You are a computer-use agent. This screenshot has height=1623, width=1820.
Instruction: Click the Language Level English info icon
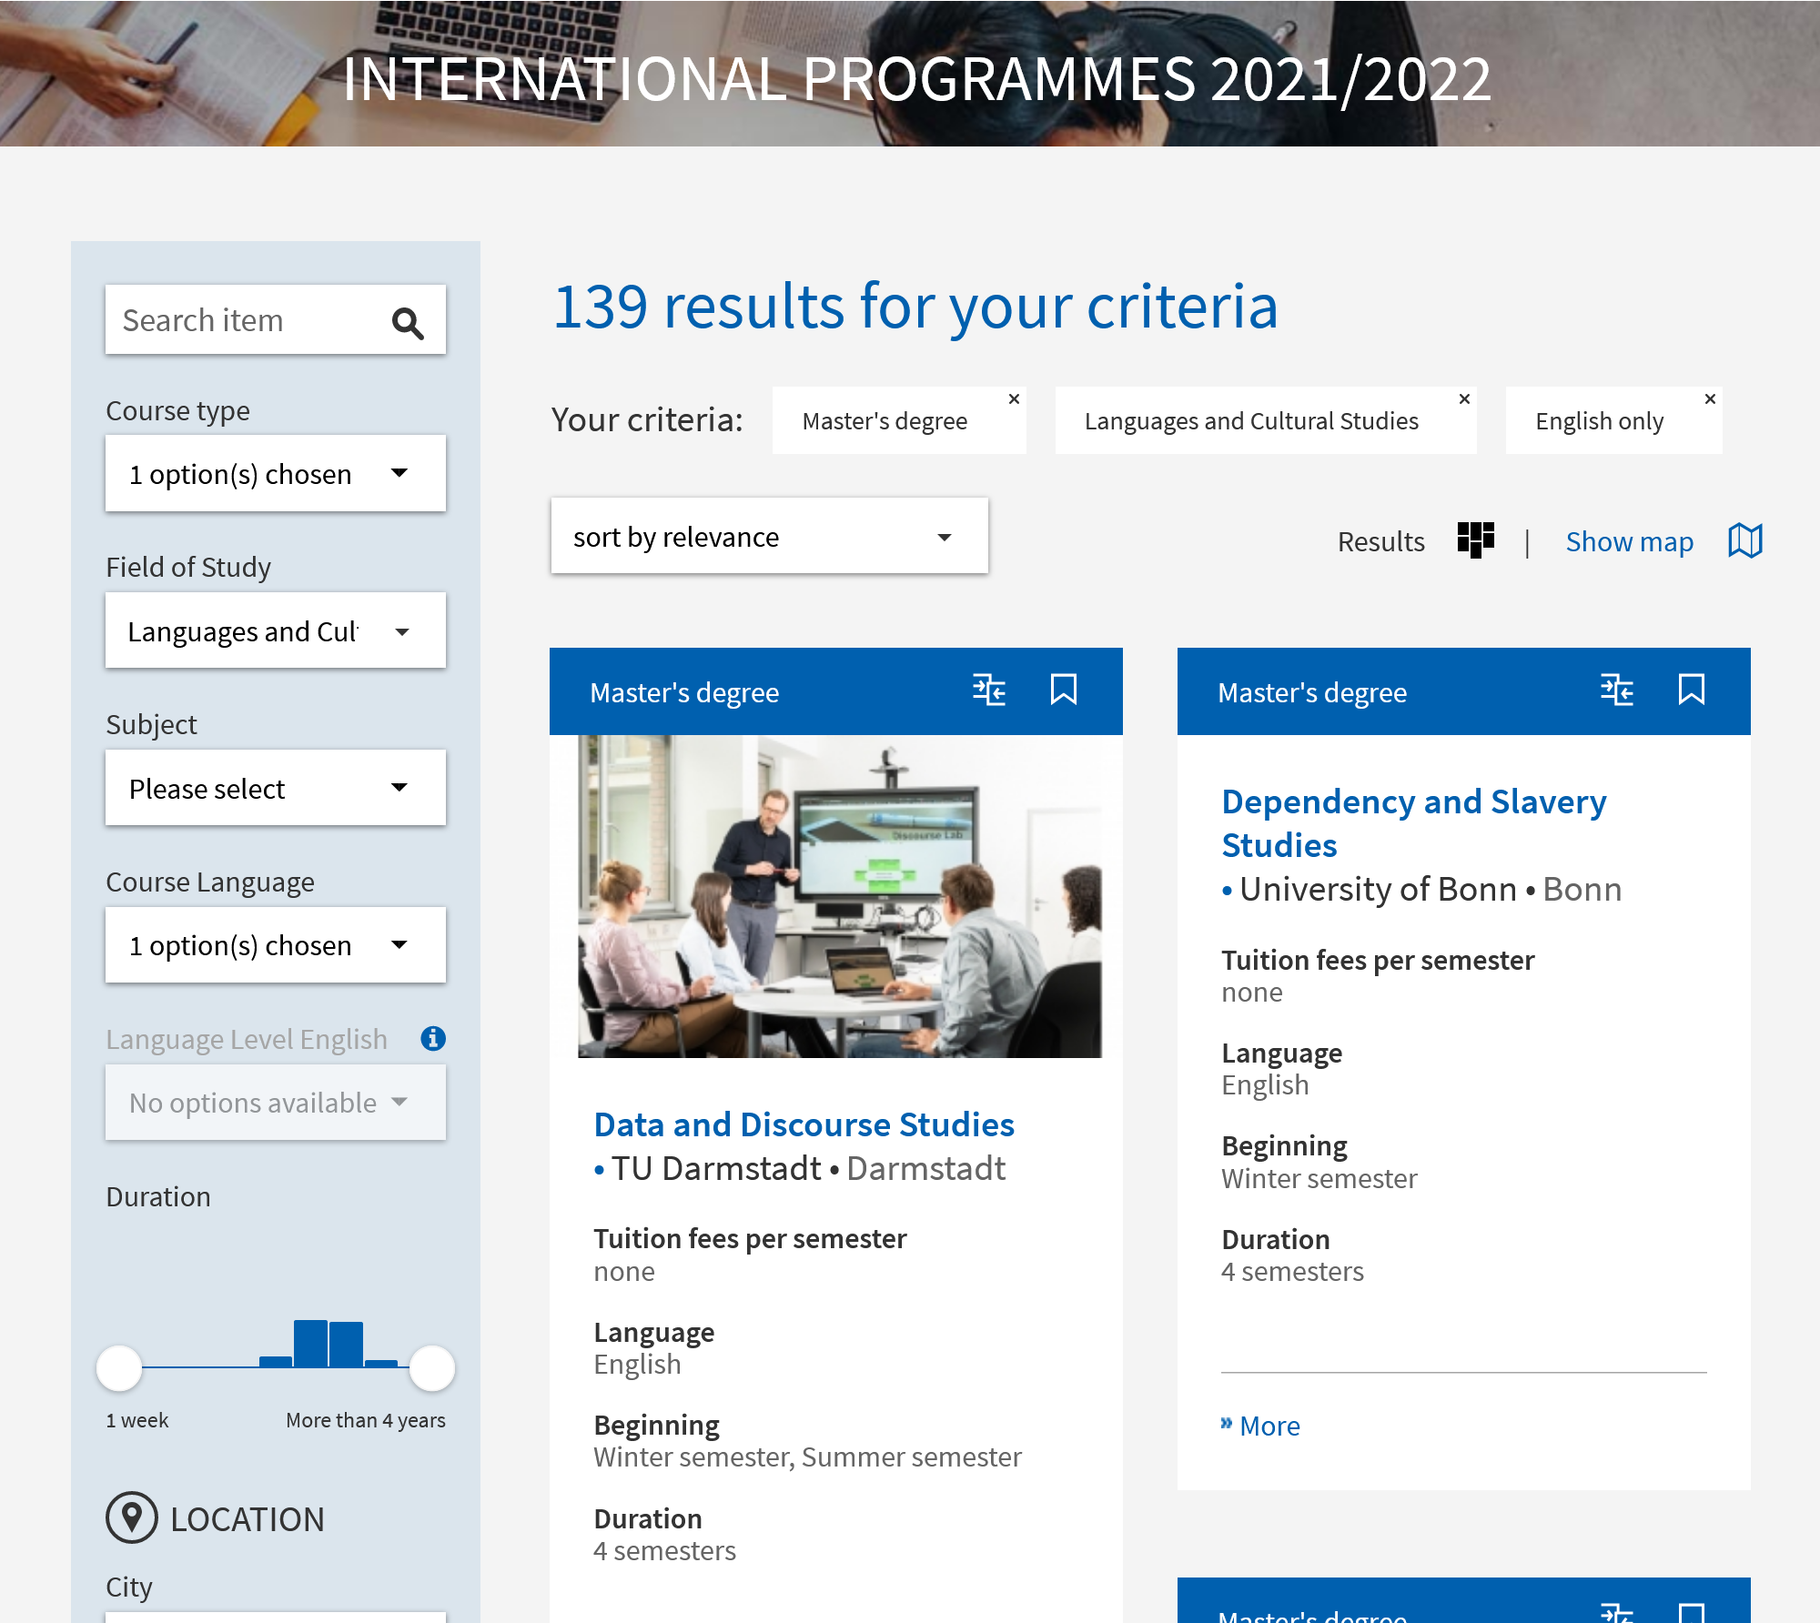(x=433, y=1038)
